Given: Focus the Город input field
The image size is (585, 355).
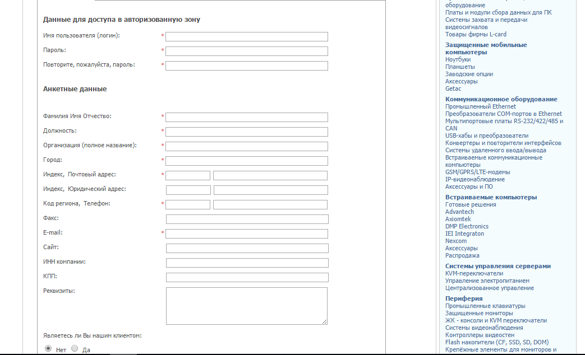Looking at the screenshot, I should [x=247, y=161].
